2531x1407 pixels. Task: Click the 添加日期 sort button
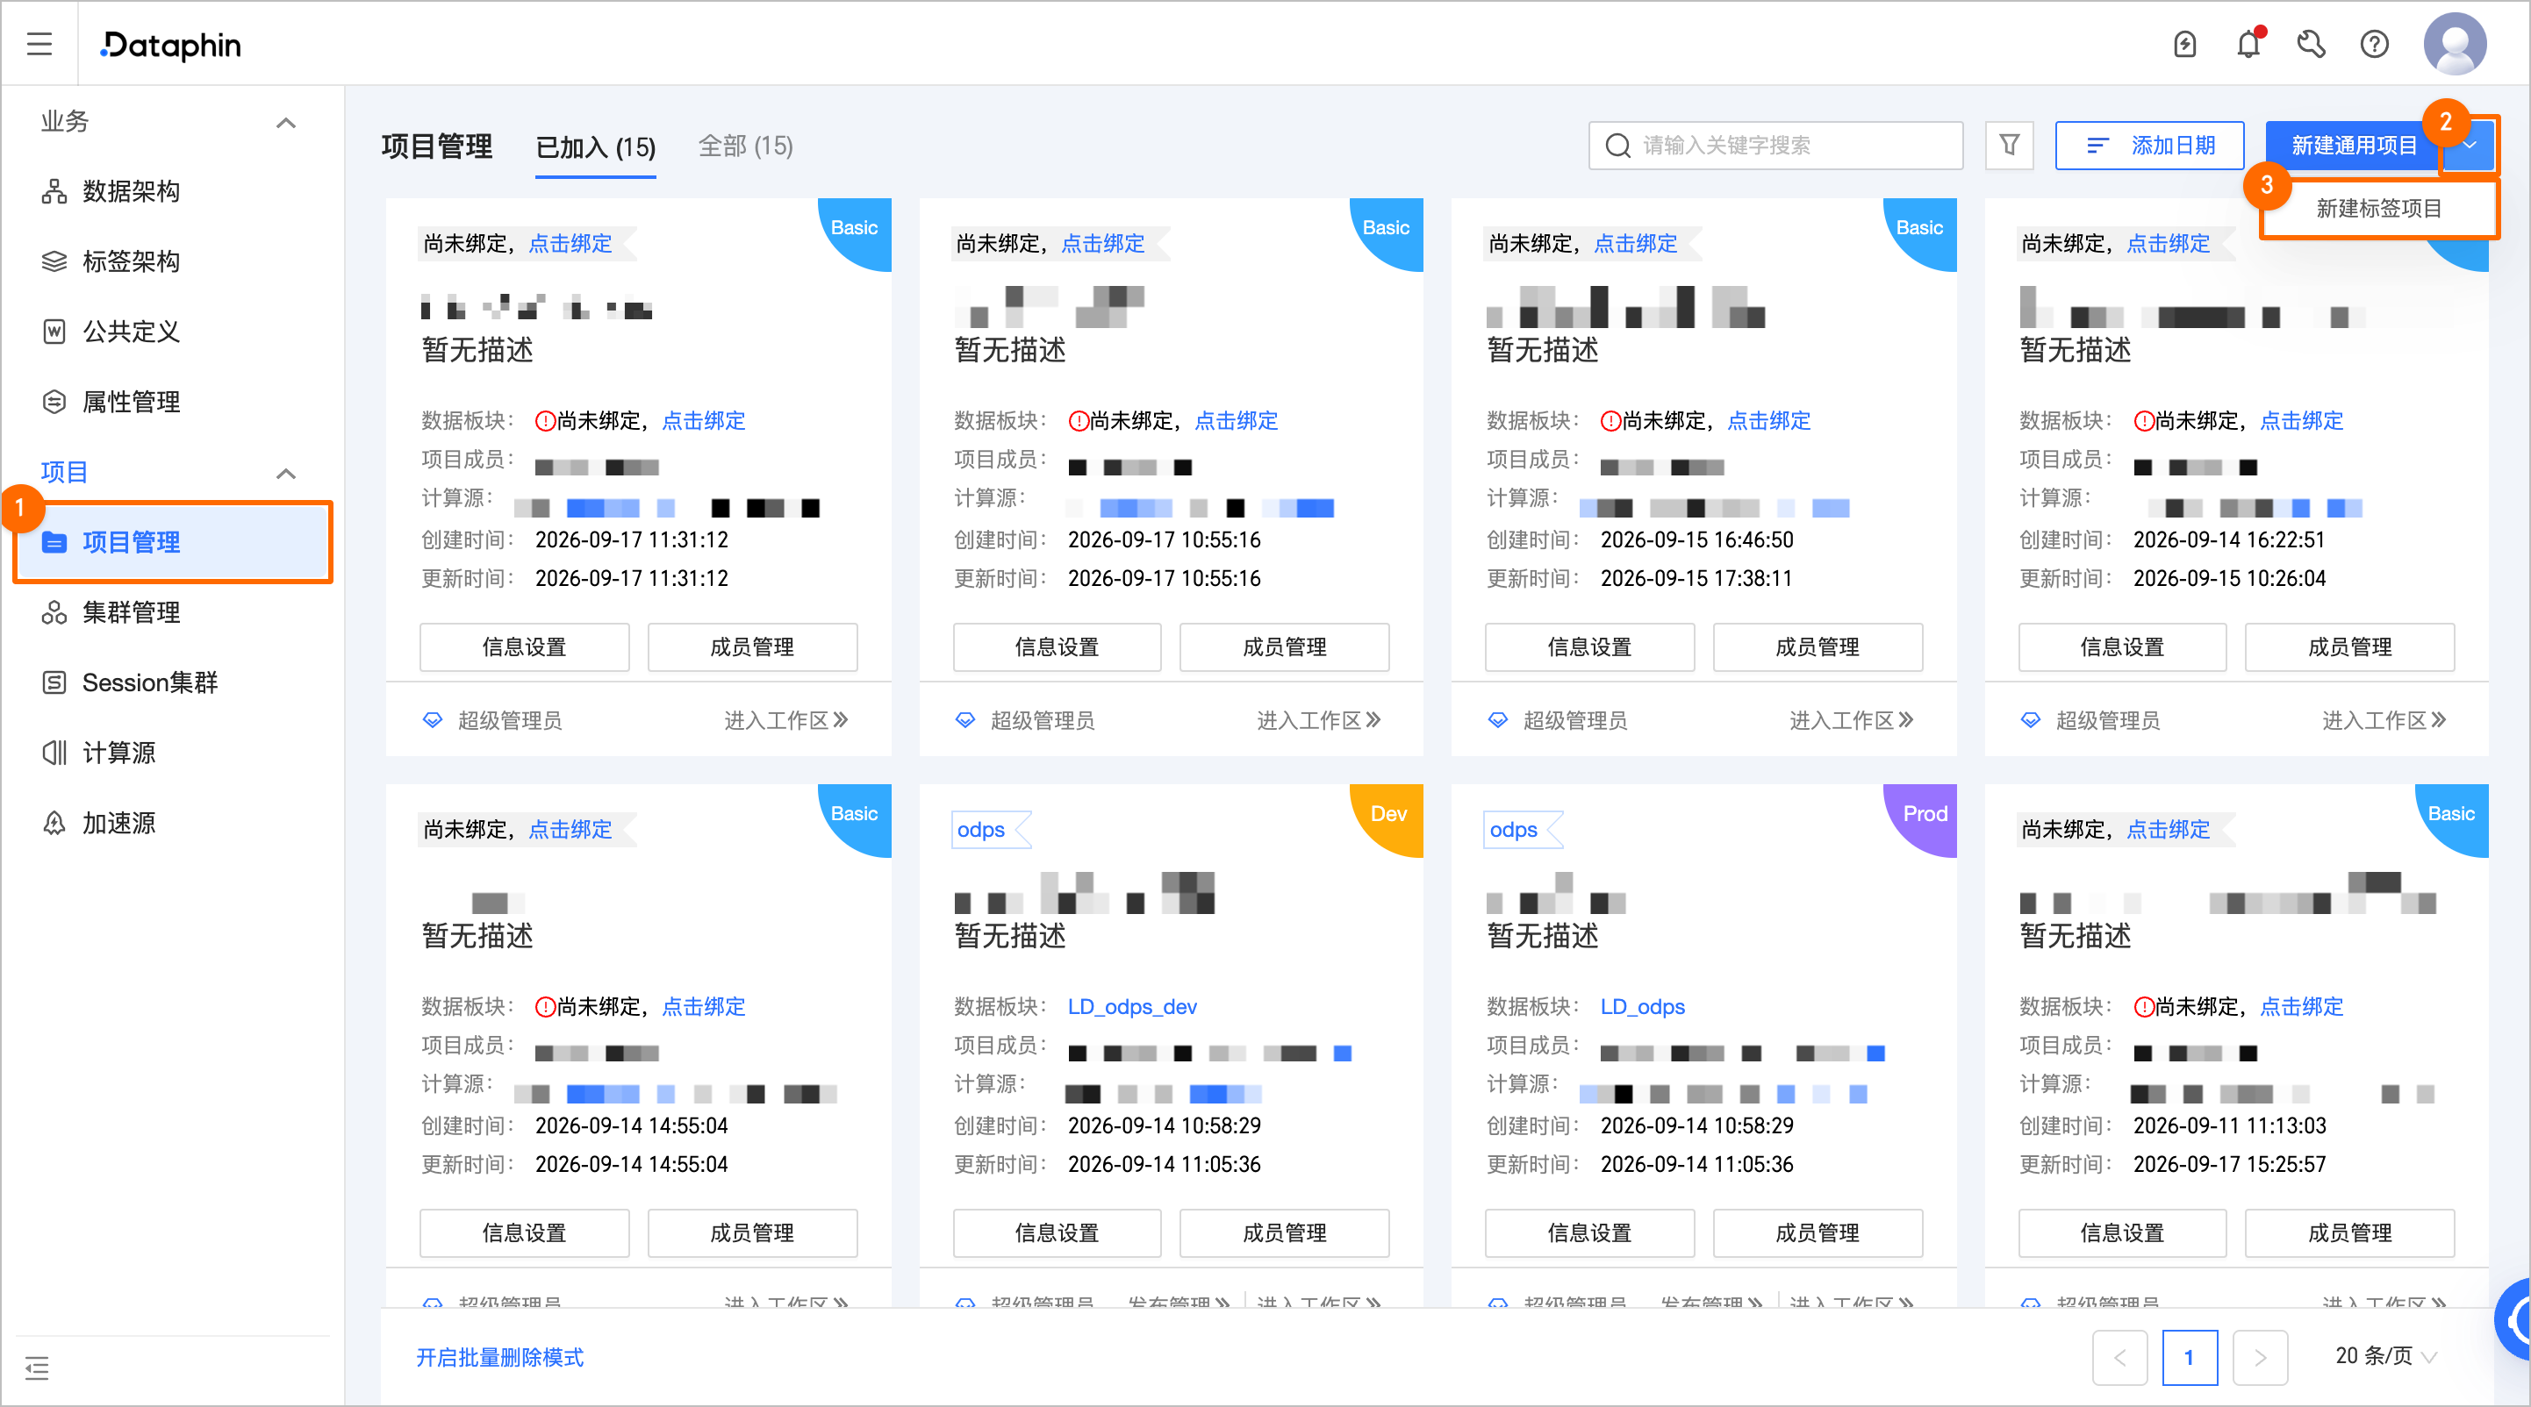[x=2148, y=146]
